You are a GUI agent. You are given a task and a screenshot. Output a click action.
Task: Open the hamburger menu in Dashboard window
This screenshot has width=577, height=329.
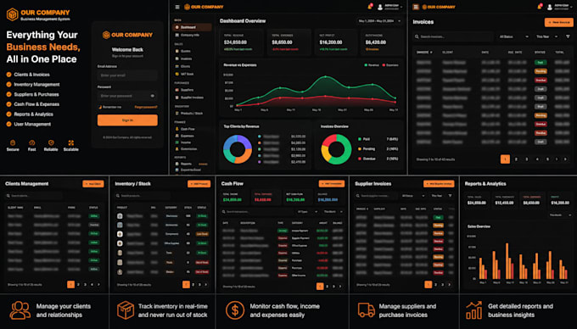tap(177, 7)
